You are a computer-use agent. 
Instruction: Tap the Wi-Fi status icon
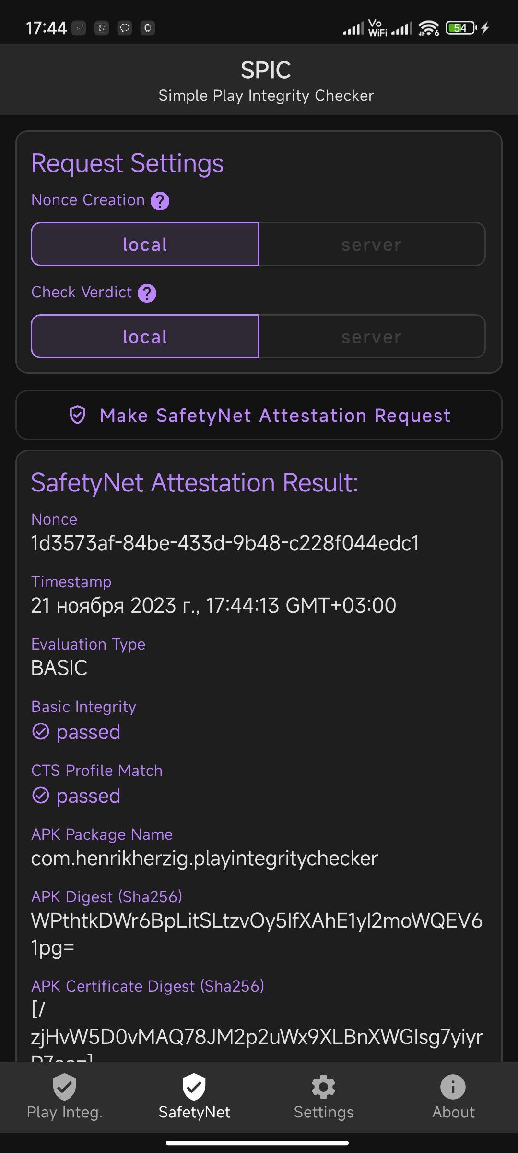pyautogui.click(x=428, y=28)
